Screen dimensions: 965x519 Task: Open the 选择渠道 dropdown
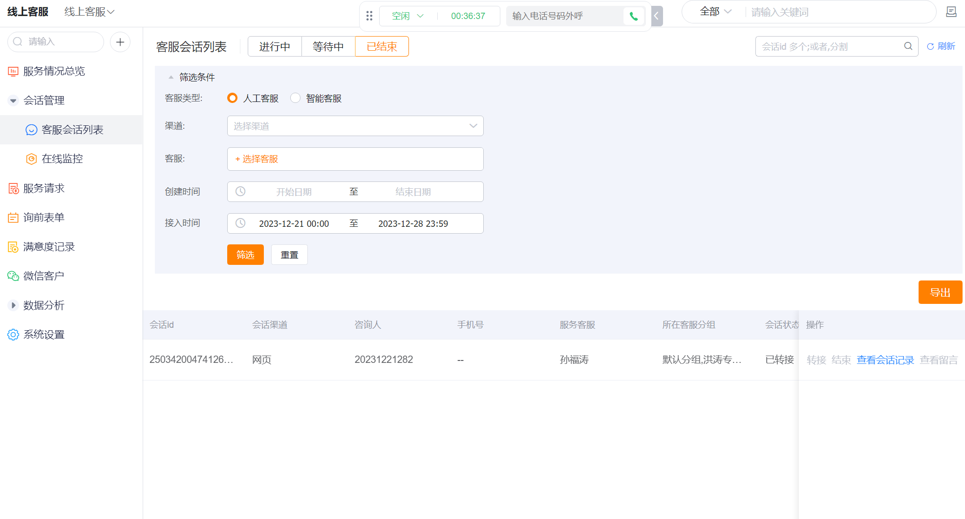[355, 126]
